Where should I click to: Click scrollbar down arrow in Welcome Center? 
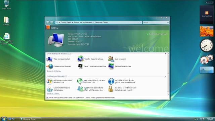[168, 94]
